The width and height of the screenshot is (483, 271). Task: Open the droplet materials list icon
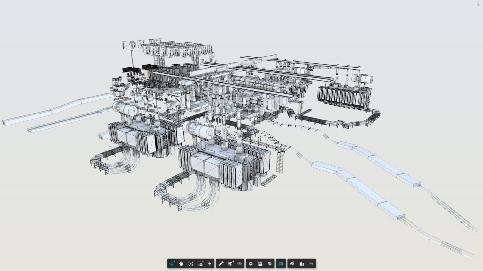point(302,263)
